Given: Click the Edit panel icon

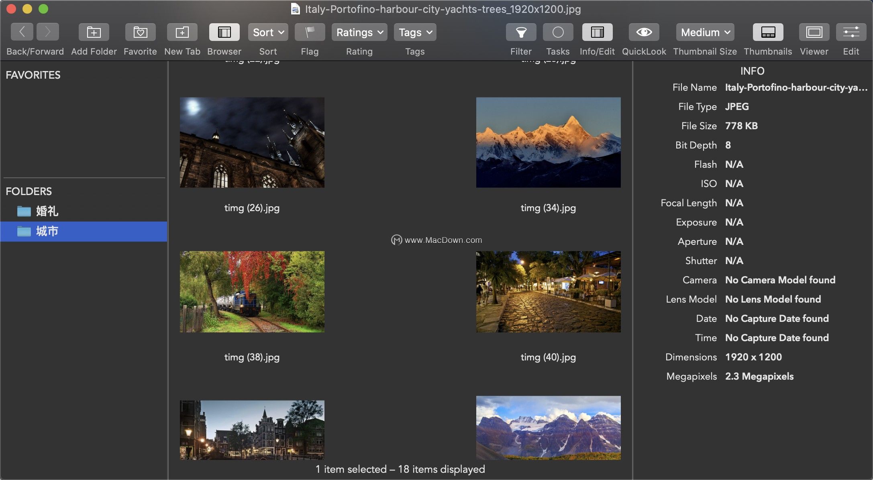Looking at the screenshot, I should [x=851, y=31].
